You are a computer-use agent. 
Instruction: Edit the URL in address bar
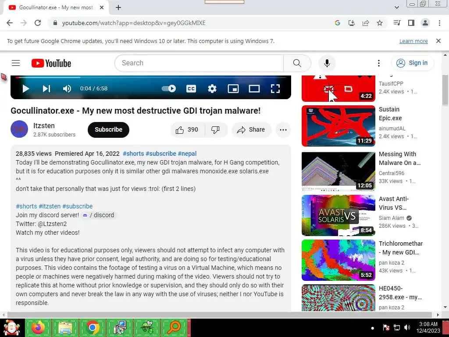134,23
